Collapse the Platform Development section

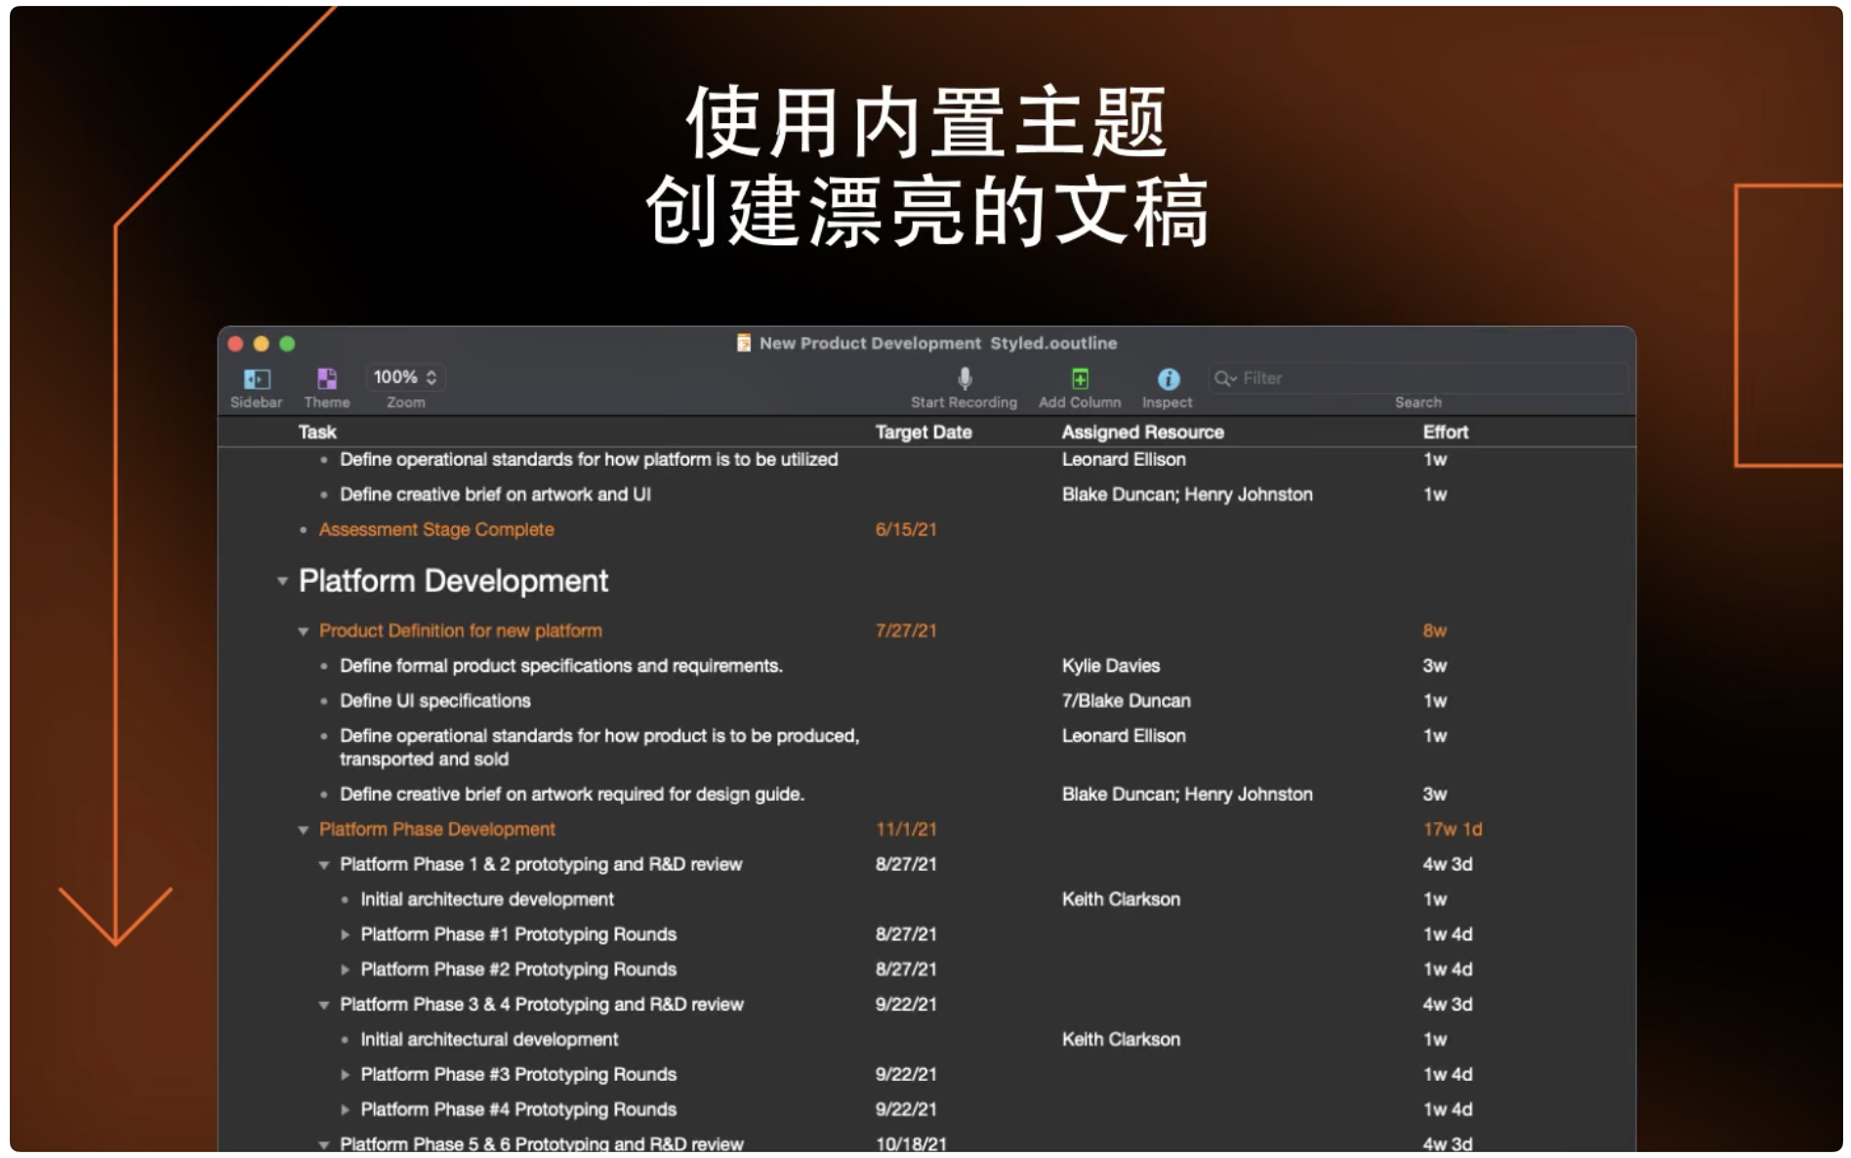281,581
